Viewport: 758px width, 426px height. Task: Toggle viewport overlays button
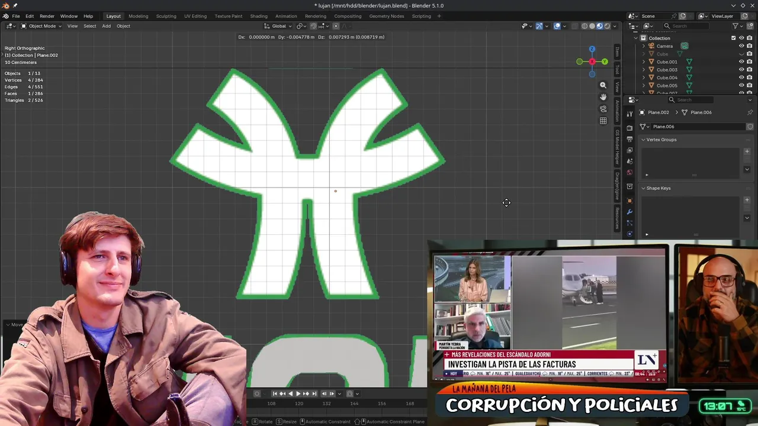[x=557, y=26]
